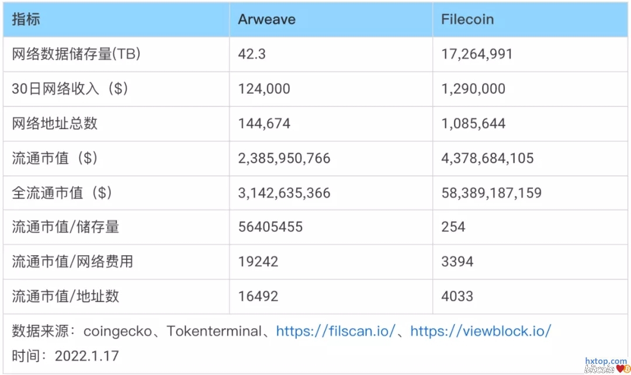Click the 指标 header cell
631x375 pixels.
[x=26, y=19]
